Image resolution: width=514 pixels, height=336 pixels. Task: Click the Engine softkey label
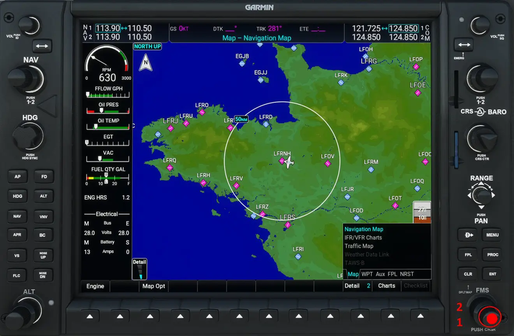(95, 286)
